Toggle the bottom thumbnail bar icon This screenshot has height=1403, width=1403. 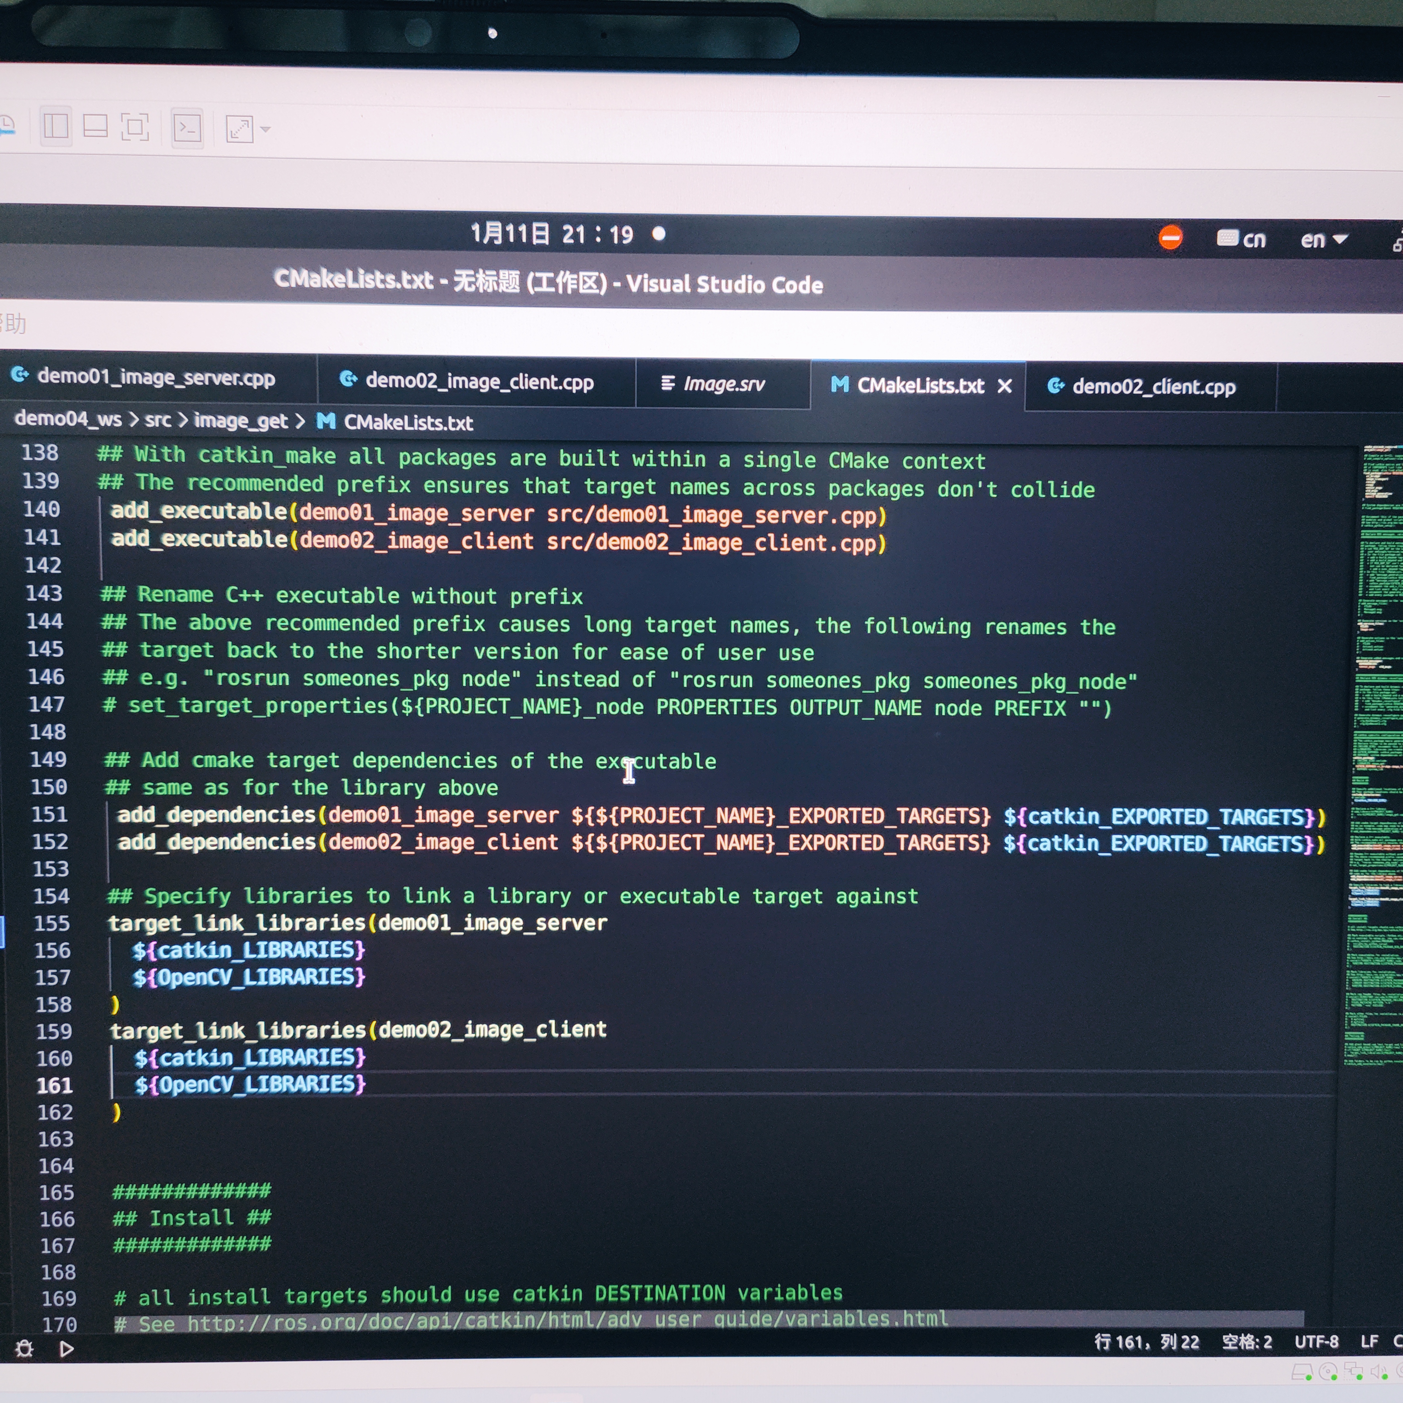(x=95, y=127)
